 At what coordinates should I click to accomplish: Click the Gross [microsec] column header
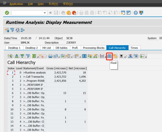tap(57, 68)
